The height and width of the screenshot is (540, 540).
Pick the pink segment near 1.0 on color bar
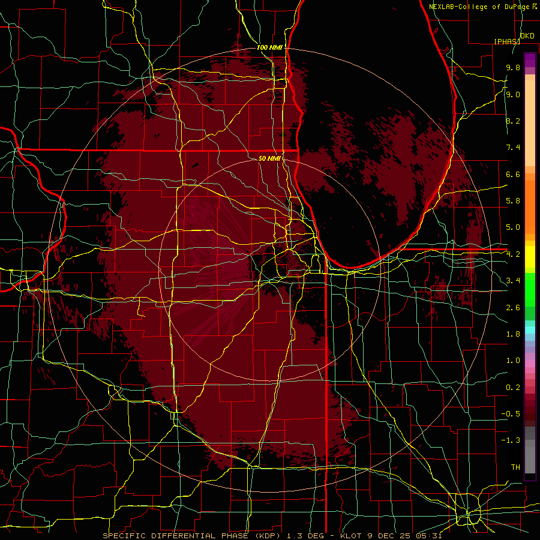click(530, 364)
